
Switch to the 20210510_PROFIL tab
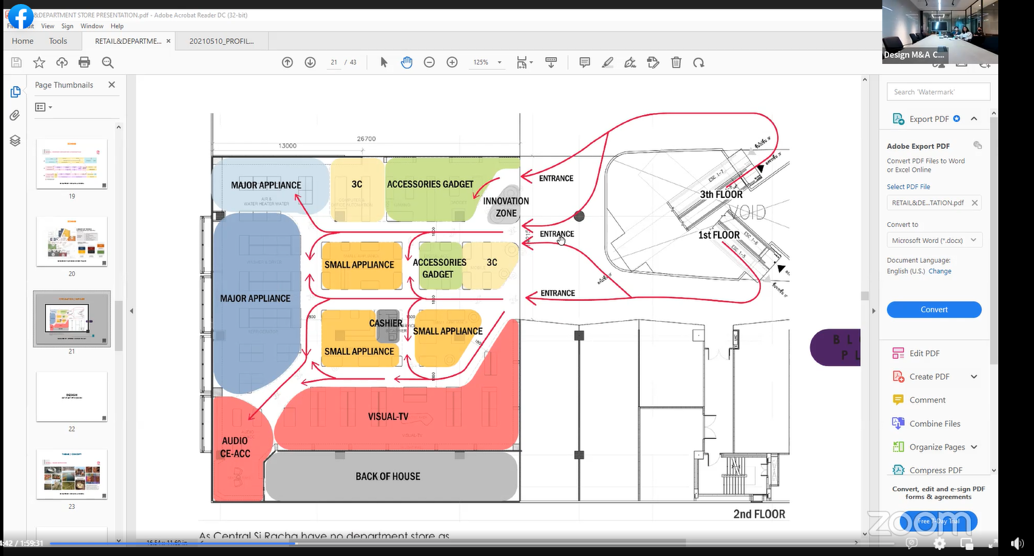[x=221, y=41]
